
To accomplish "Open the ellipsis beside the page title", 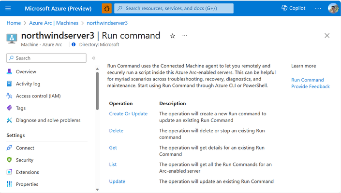I will [x=185, y=35].
